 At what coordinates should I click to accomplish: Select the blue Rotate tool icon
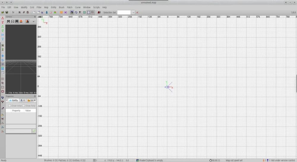point(3,60)
